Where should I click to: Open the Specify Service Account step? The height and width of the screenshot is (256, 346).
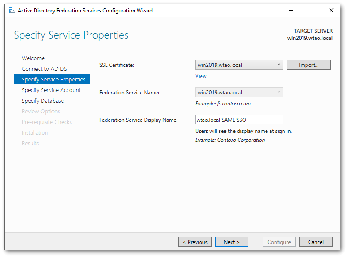coord(51,90)
